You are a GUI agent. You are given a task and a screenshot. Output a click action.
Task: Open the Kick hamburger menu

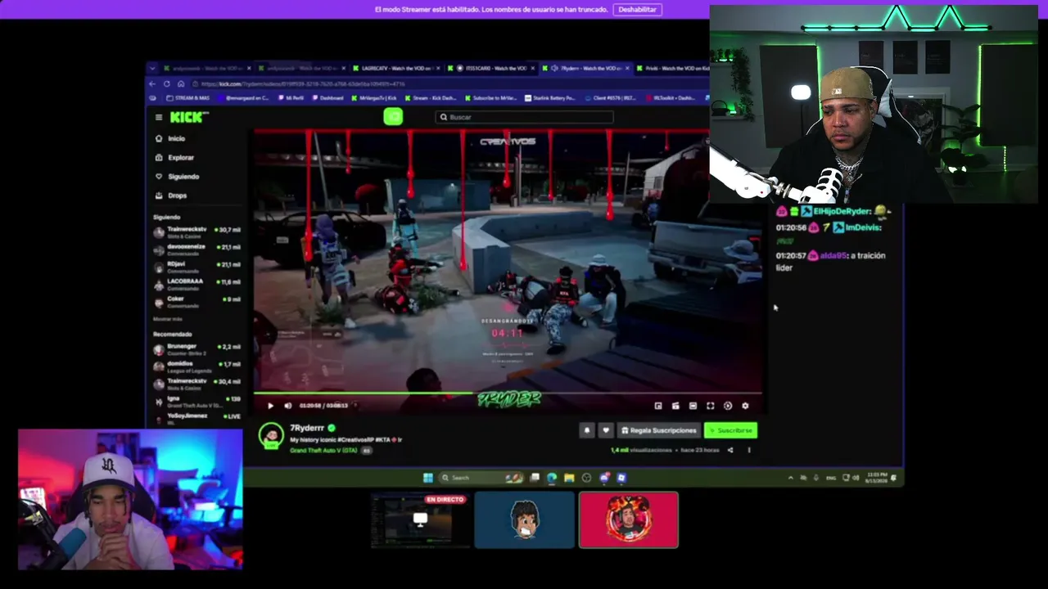point(159,117)
